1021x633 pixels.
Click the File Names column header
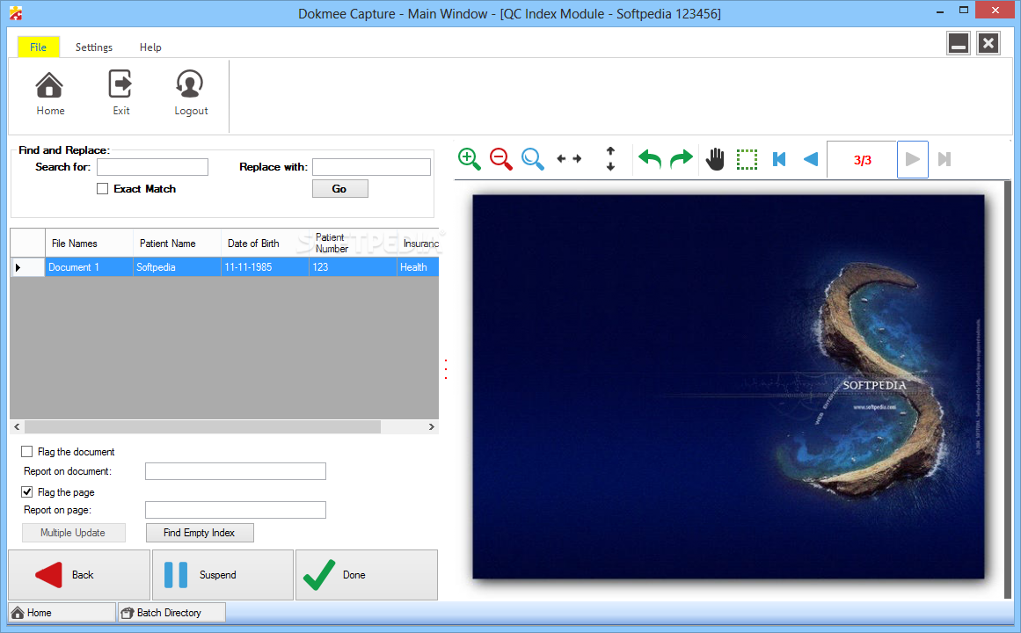coord(89,243)
